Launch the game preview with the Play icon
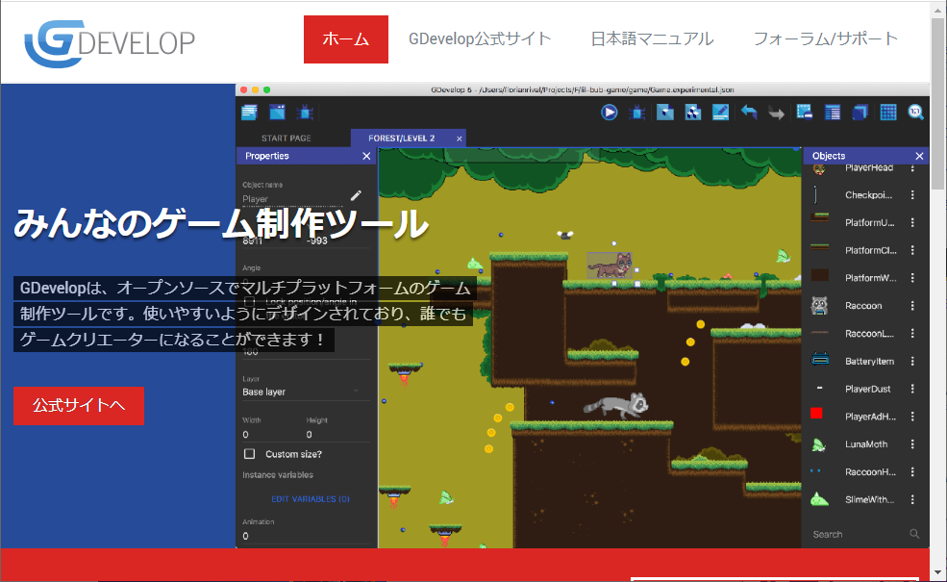 [x=610, y=112]
